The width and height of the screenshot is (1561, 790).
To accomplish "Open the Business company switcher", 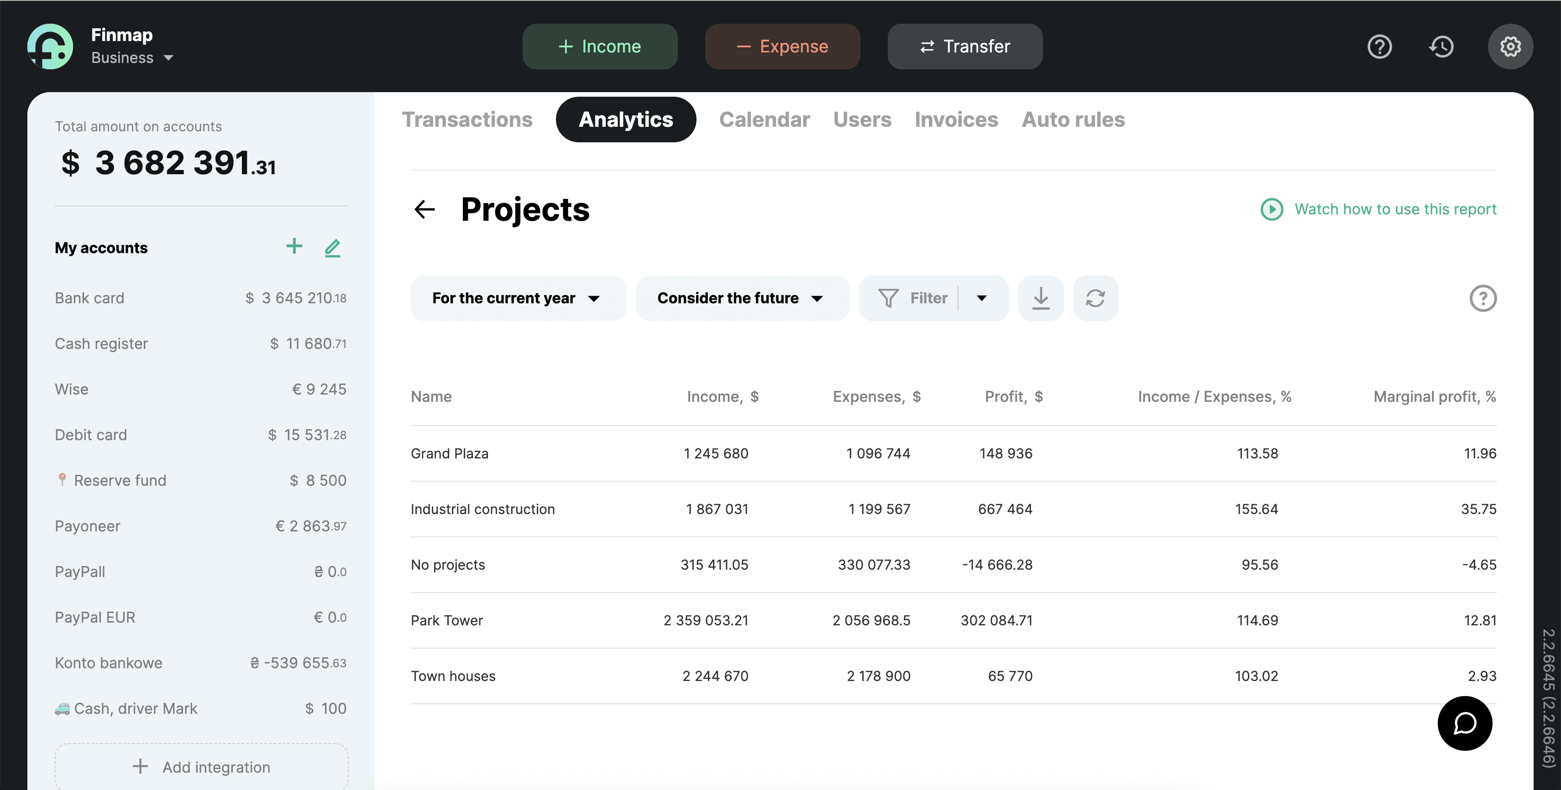I will pos(132,57).
